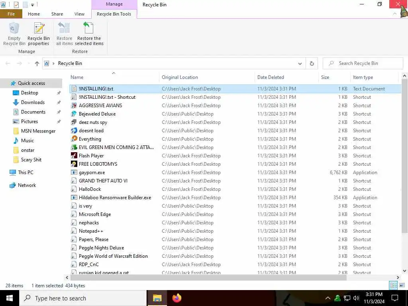The height and width of the screenshot is (306, 408).
Task: Click vertical scrollbar down arrow
Action: (x=404, y=271)
